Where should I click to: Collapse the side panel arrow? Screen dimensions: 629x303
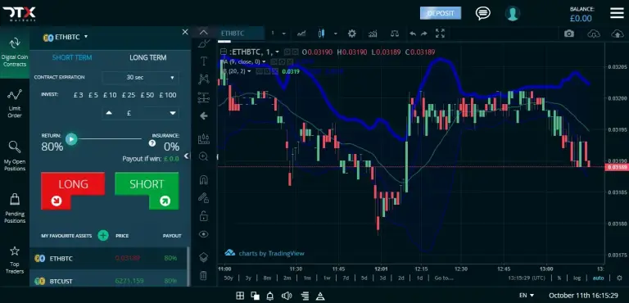(186, 156)
